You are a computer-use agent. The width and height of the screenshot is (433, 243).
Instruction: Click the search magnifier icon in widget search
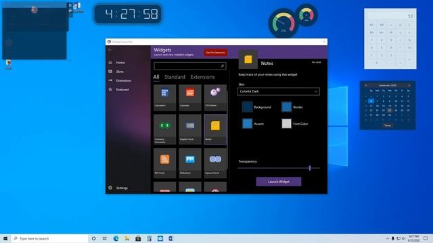[x=222, y=66]
